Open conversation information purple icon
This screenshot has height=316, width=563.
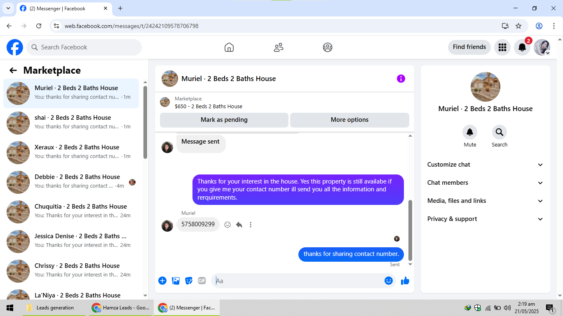401,79
